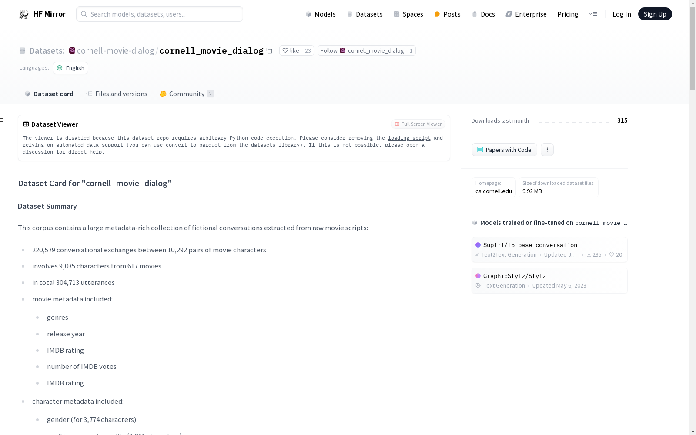This screenshot has width=696, height=435.
Task: Select the English language tag
Action: pos(70,68)
